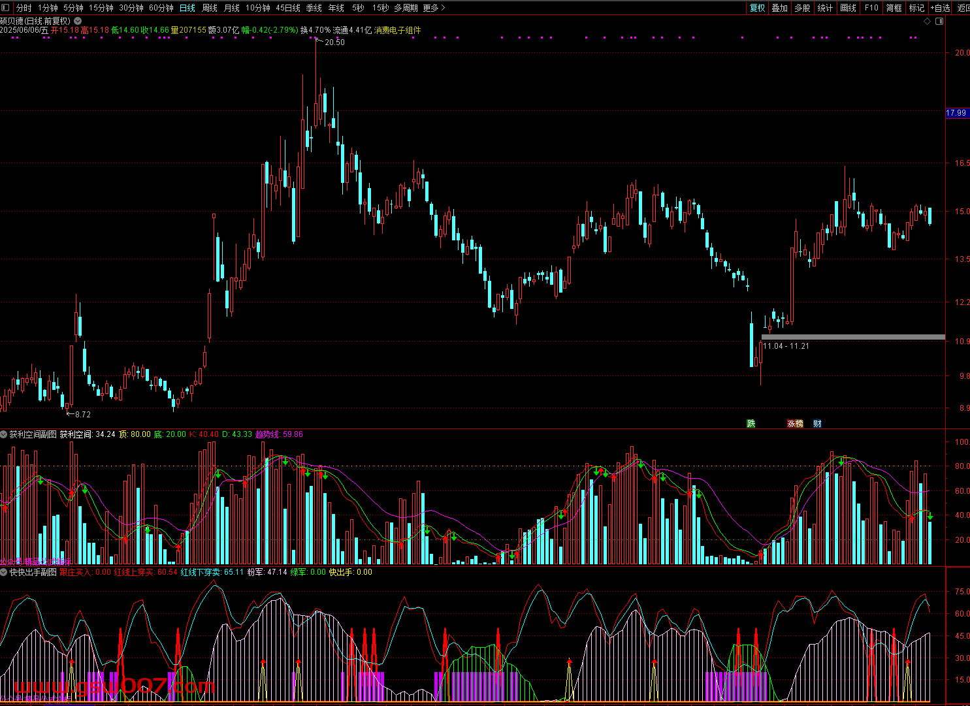Click the 量207155 volume value
The image size is (970, 706).
click(189, 30)
